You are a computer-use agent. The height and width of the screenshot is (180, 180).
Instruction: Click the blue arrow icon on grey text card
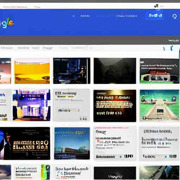tap(166, 156)
